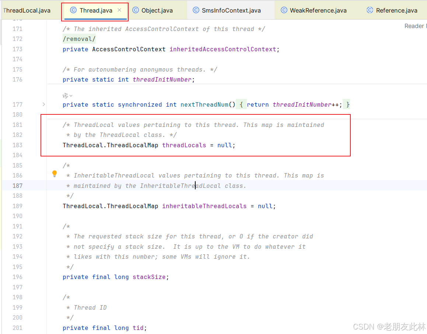Viewport: 427px width, 334px height.
Task: Place the cursor on the stackSize declaration
Action: (x=149, y=277)
